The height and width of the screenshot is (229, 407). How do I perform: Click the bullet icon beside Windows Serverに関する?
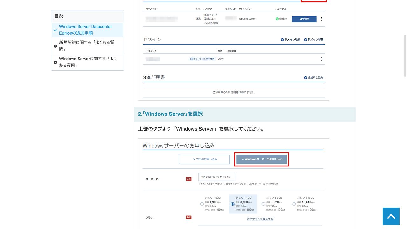pos(55,62)
